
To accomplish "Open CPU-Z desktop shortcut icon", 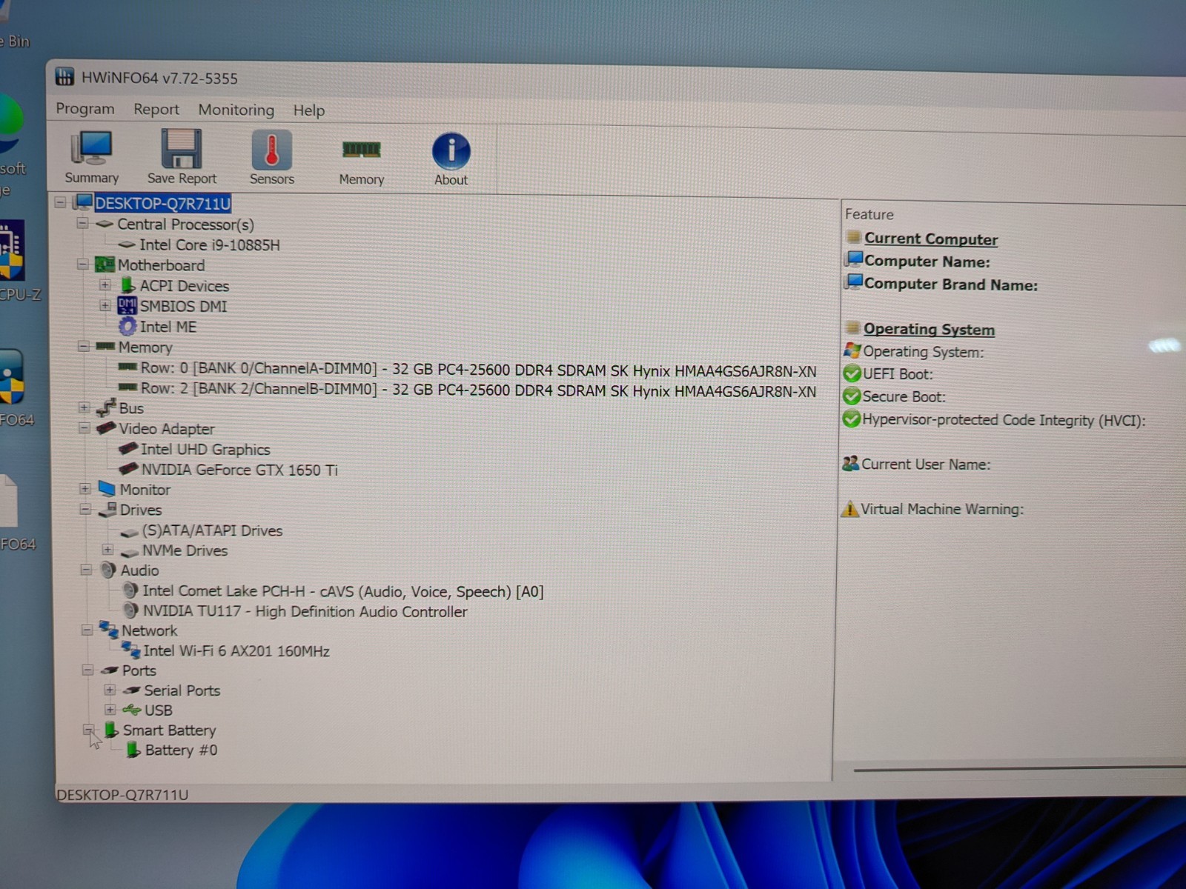I will [12, 250].
